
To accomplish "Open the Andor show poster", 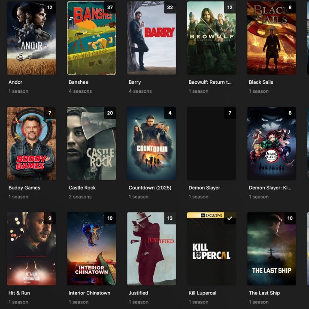I will click(x=31, y=38).
